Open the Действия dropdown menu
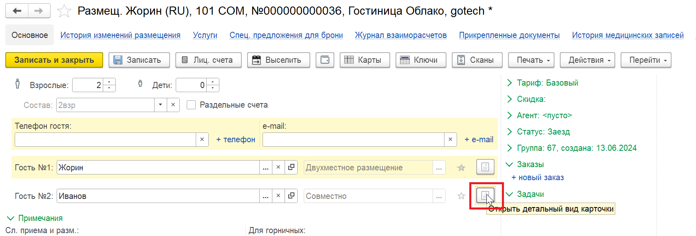 click(588, 60)
